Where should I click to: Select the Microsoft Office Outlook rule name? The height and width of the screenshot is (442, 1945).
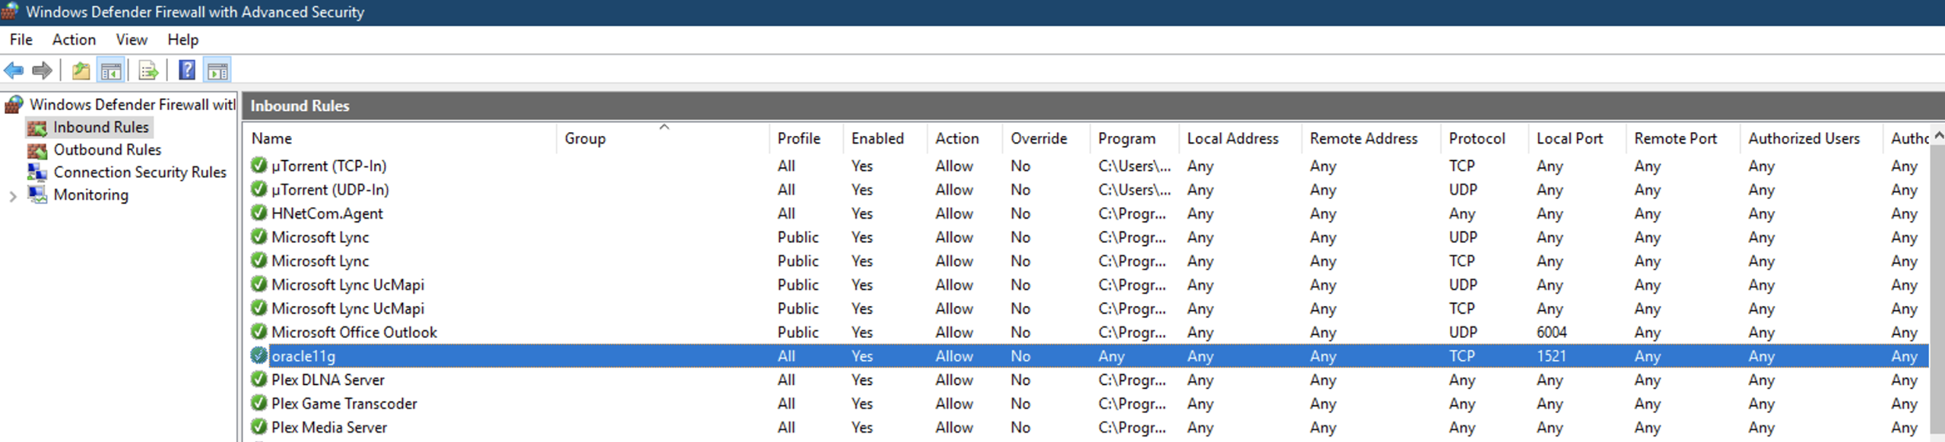pos(354,332)
